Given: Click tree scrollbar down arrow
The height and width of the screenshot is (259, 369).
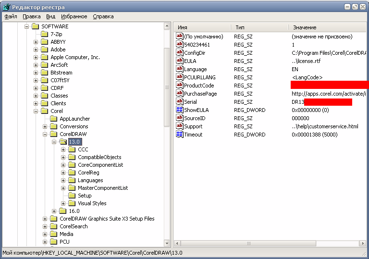Looking at the screenshot, I should tap(167, 243).
